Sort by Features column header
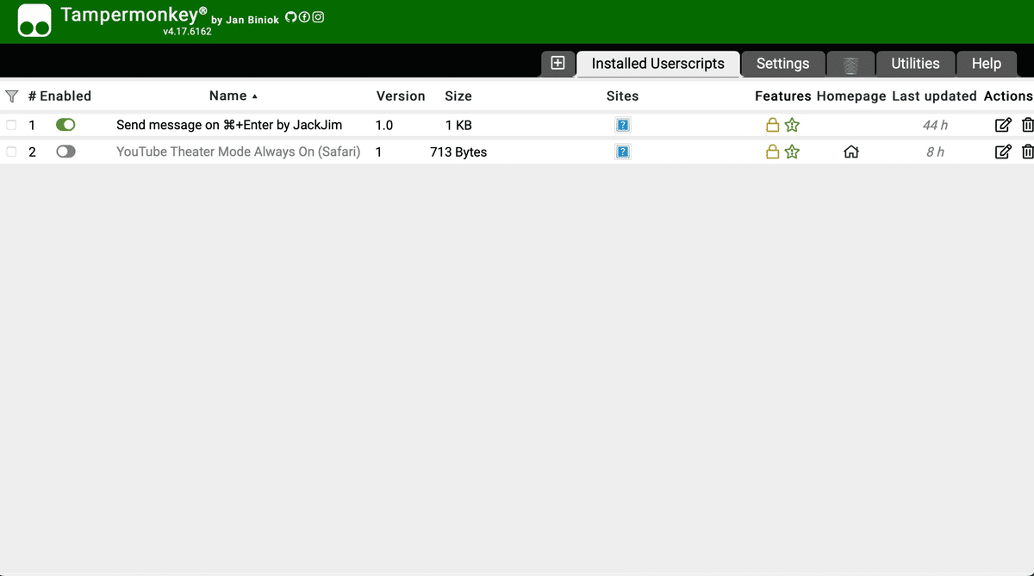 pyautogui.click(x=783, y=96)
